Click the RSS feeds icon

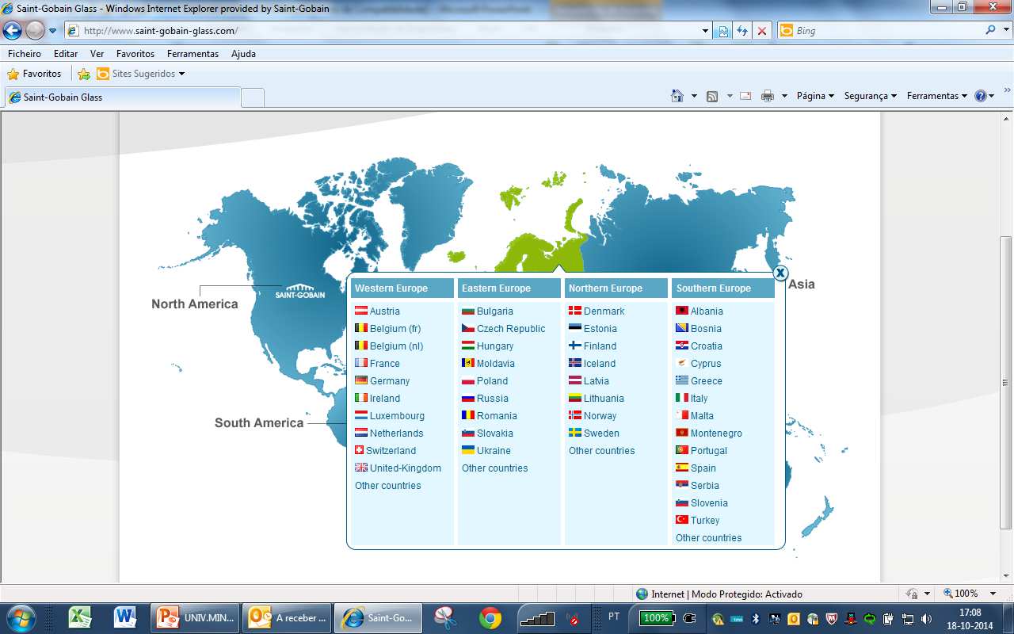pyautogui.click(x=712, y=96)
